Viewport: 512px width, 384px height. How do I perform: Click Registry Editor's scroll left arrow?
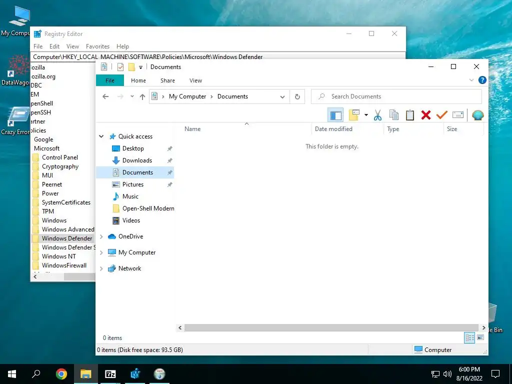coord(35,276)
